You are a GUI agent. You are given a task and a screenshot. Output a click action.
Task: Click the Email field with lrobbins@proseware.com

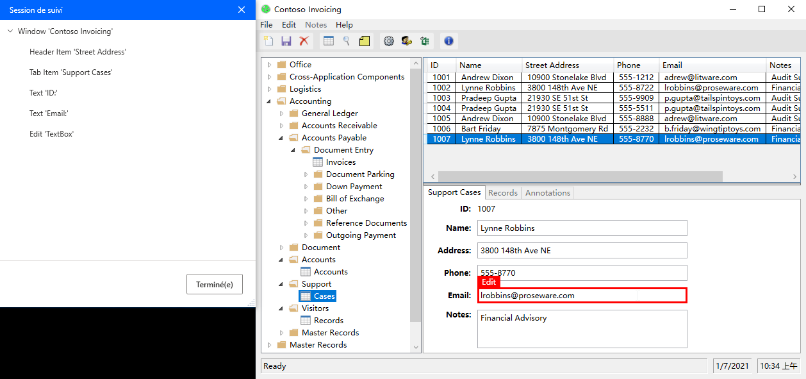point(582,296)
